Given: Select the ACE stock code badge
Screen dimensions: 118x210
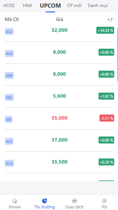Looking at the screenshot, I should click(x=9, y=141).
